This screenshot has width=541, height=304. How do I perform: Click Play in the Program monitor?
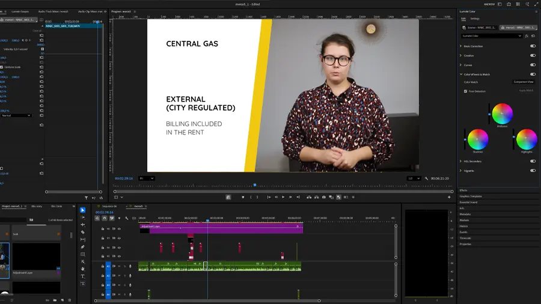[283, 197]
